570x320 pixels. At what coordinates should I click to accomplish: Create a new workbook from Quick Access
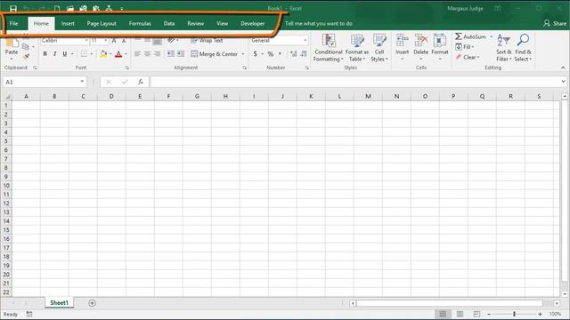pos(57,8)
